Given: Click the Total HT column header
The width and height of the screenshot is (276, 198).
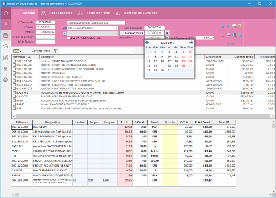Looking at the screenshot, I should click(x=224, y=122).
